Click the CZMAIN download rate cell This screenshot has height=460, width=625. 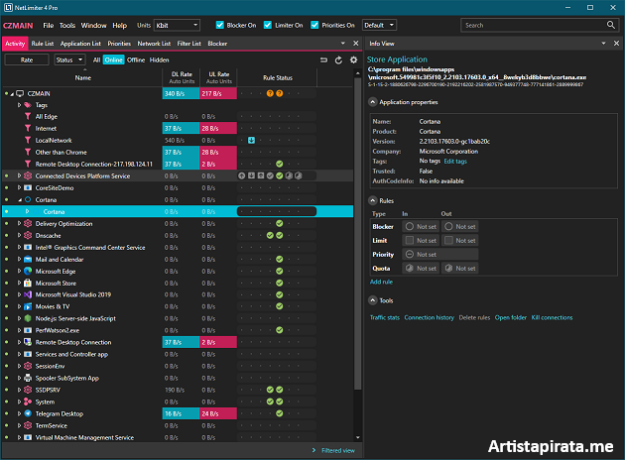tap(181, 93)
